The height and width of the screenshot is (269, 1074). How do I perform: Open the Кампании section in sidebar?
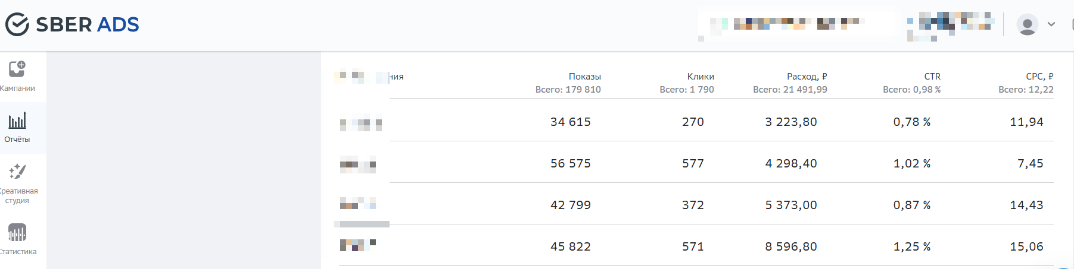click(x=17, y=76)
